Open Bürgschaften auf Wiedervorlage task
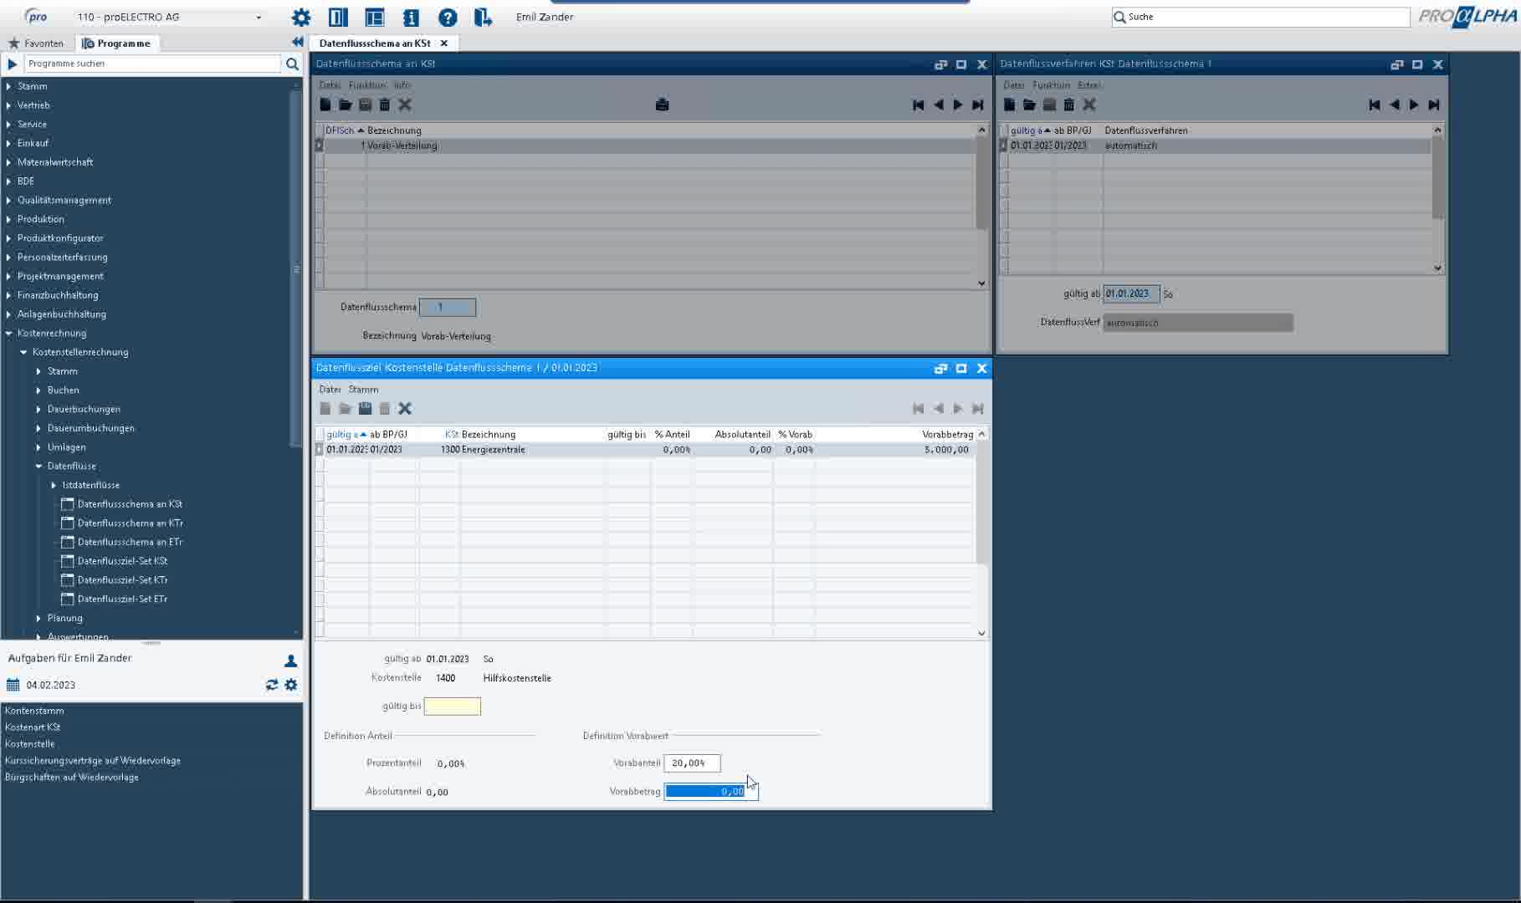Screen dimensions: 1521x903 pyautogui.click(x=72, y=778)
